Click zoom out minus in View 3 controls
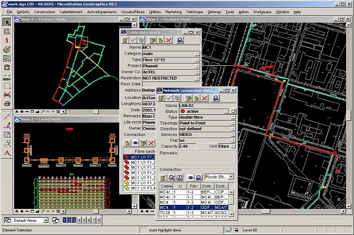This screenshot has width=354, height=235. click(27, 112)
